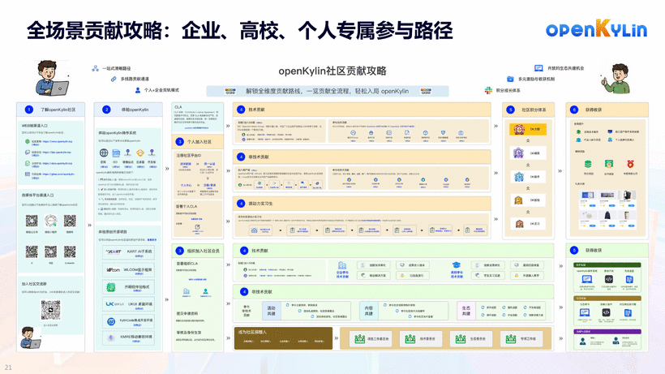Click the 了解openKylin社区 step header
This screenshot has height=374, width=665.
(50, 110)
